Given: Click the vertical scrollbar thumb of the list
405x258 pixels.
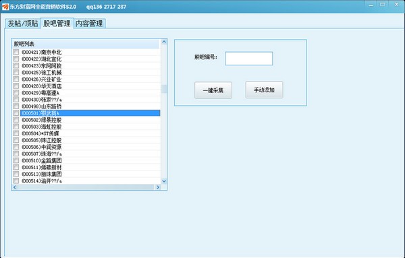Looking at the screenshot, I should 164,89.
